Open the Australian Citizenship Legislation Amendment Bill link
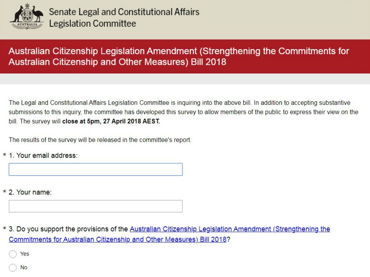This screenshot has height=277, width=370. (x=230, y=229)
